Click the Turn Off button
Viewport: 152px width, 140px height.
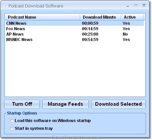click(x=22, y=104)
